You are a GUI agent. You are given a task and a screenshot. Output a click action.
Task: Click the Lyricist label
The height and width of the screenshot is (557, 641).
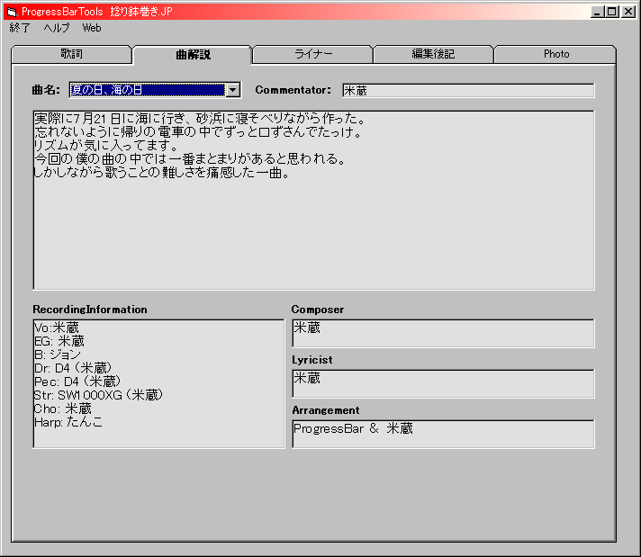[x=312, y=360]
